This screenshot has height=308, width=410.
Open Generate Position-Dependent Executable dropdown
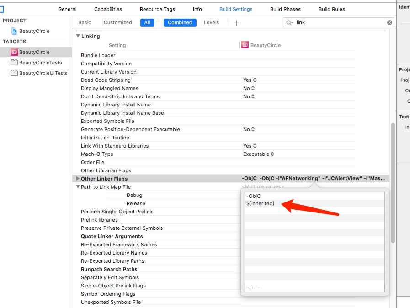pyautogui.click(x=249, y=129)
